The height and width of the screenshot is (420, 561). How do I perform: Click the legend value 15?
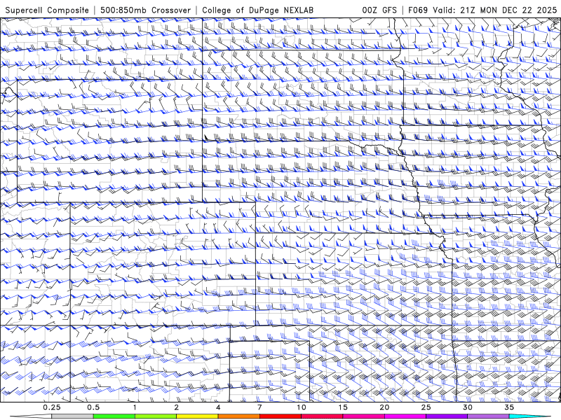[x=343, y=407]
